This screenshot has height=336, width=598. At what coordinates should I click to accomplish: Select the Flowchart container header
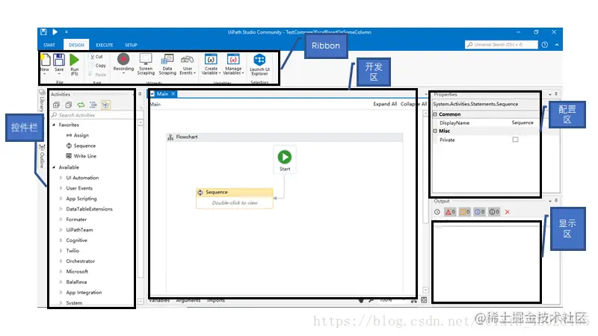[285, 137]
